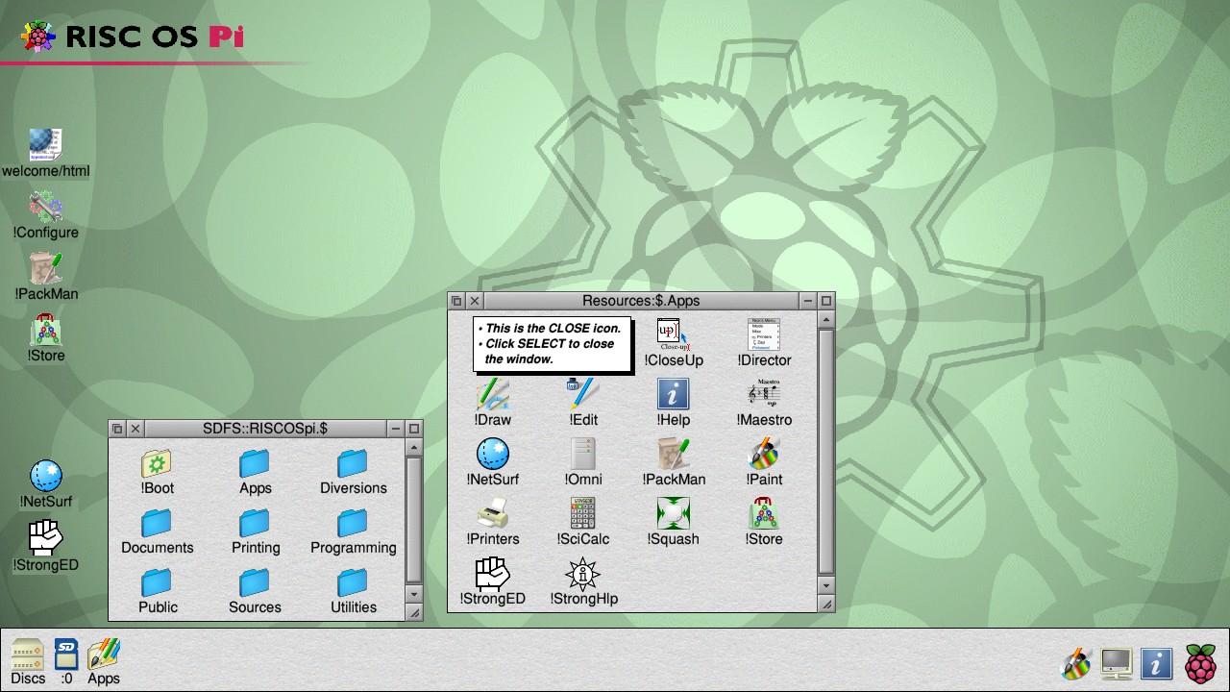Open !Configure on the desktop pinboard
Viewport: 1230px width, 692px height.
[x=45, y=207]
